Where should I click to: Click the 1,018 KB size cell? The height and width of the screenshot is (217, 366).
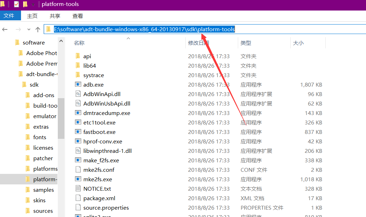click(311, 179)
